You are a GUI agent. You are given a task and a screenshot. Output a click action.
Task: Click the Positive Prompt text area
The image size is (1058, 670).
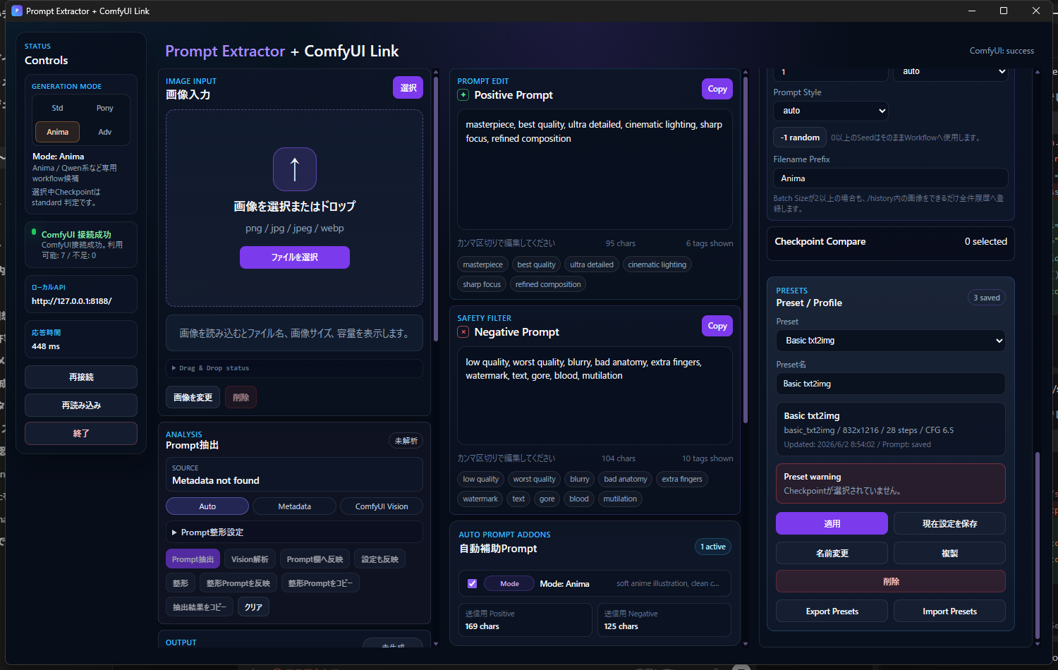pyautogui.click(x=595, y=169)
